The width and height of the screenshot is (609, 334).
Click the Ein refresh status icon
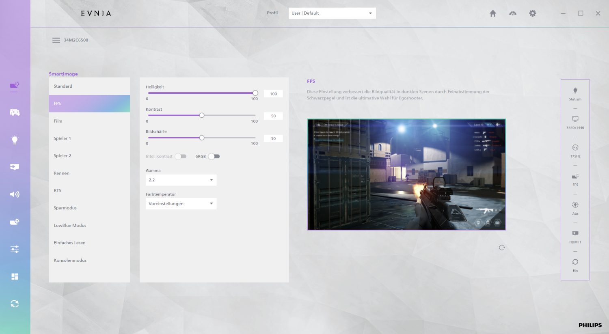point(575,262)
